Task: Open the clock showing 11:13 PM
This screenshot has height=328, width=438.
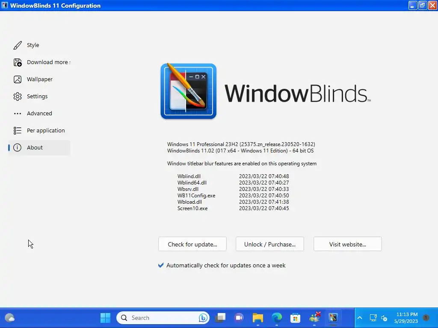Action: click(x=406, y=318)
